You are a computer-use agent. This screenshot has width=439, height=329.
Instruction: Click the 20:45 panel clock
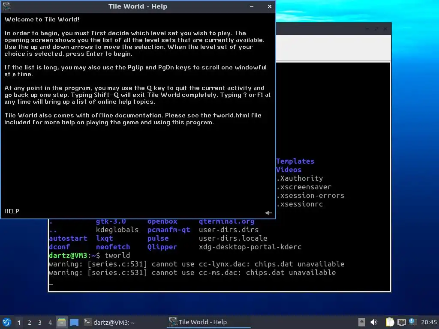pos(429,322)
